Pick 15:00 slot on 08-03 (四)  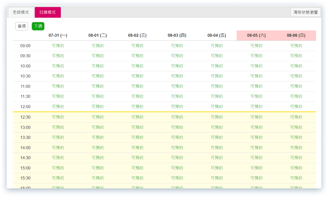(x=177, y=168)
